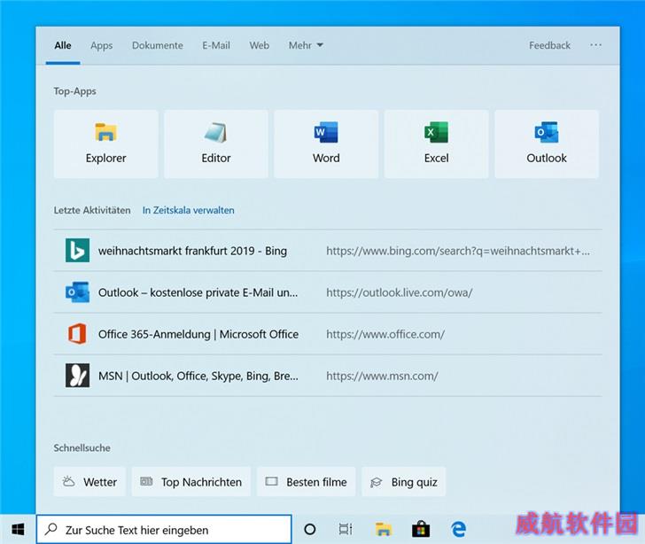645x544 pixels.
Task: Click the MSN butterfly icon
Action: (77, 376)
